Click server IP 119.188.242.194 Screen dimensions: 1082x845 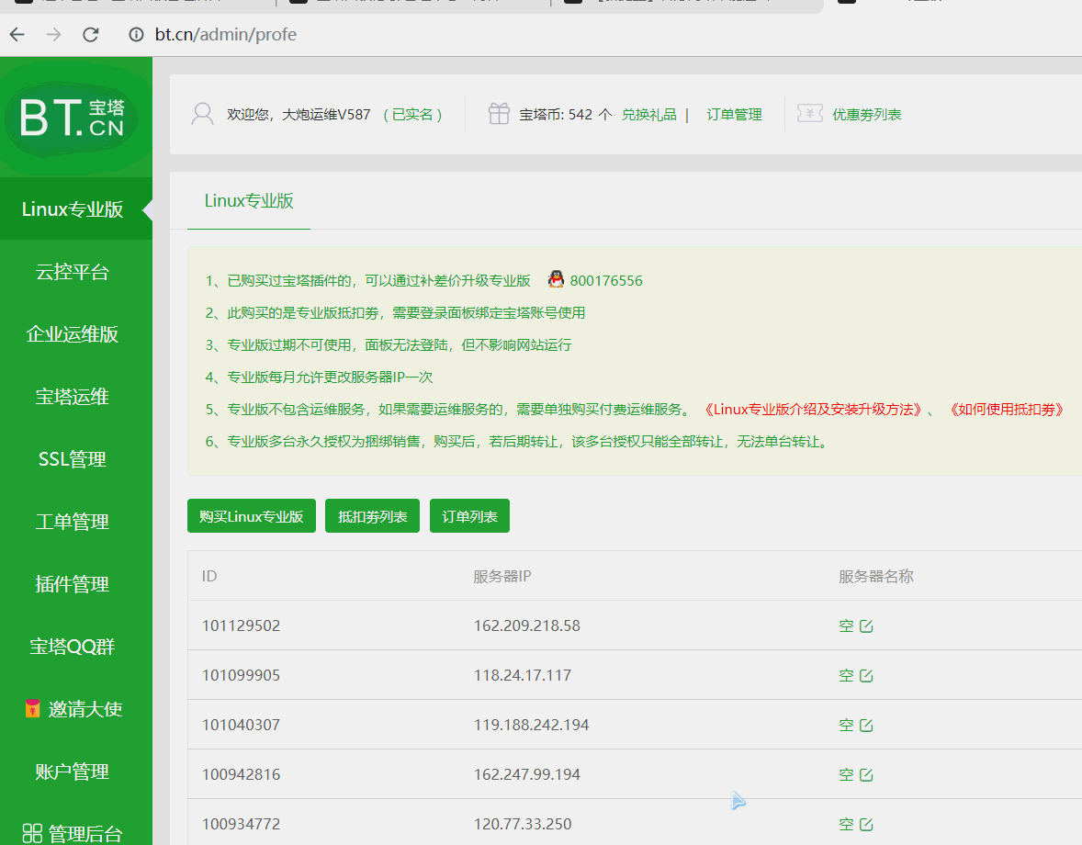click(531, 725)
